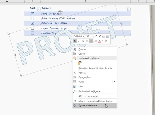Image resolution: width=155 pixels, height=115 pixels.
Task: Open 'Police...' from the context menu
Action: tap(83, 73)
